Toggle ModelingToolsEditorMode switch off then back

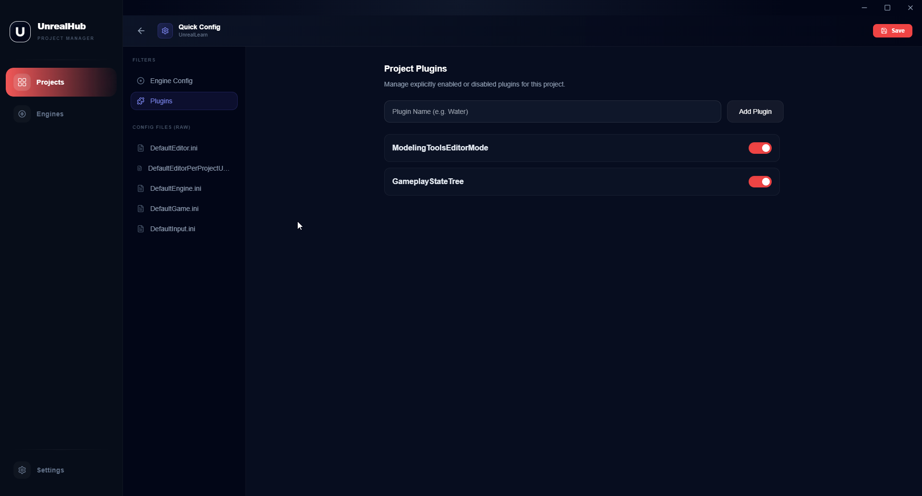(x=760, y=148)
